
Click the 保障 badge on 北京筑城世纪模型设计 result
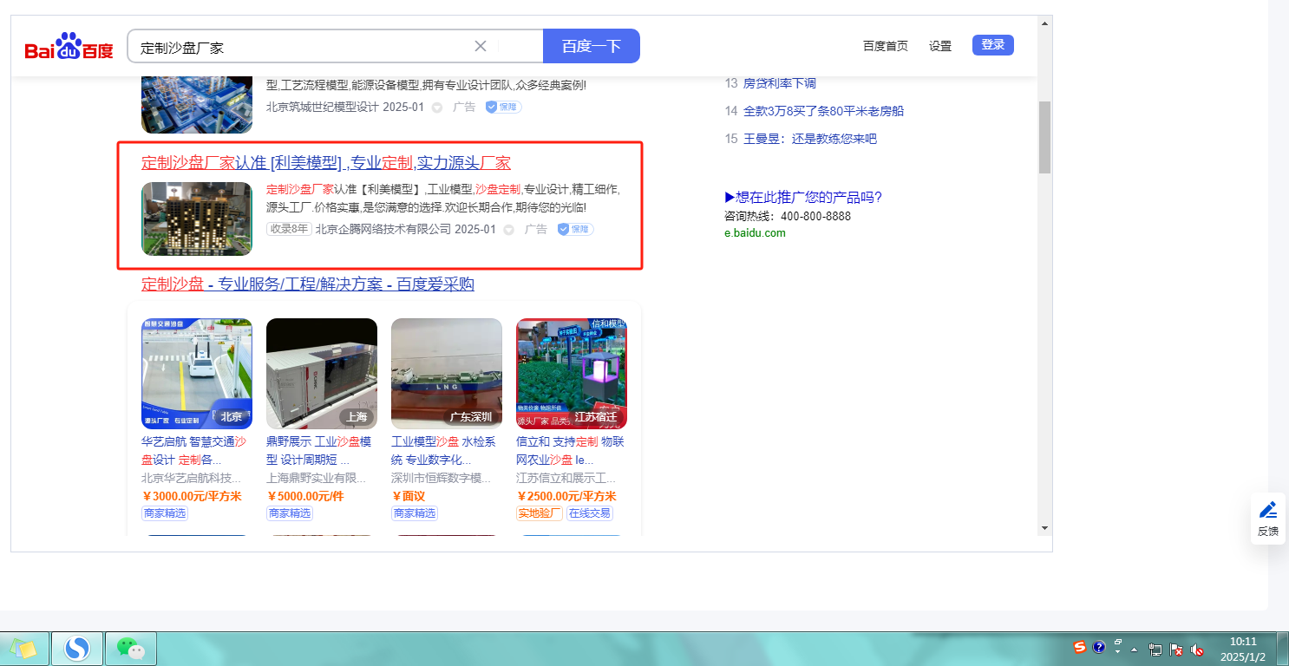coord(503,107)
